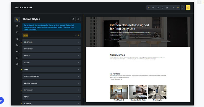Toggle light/dark mode sun icon
The width and height of the screenshot is (204, 107).
174,8
